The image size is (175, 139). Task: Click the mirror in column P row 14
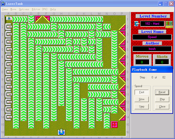click(122, 117)
